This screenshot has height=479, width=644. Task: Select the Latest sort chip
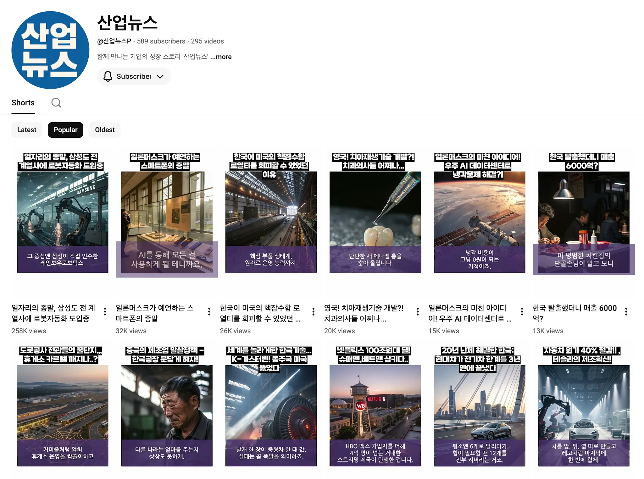click(x=27, y=130)
